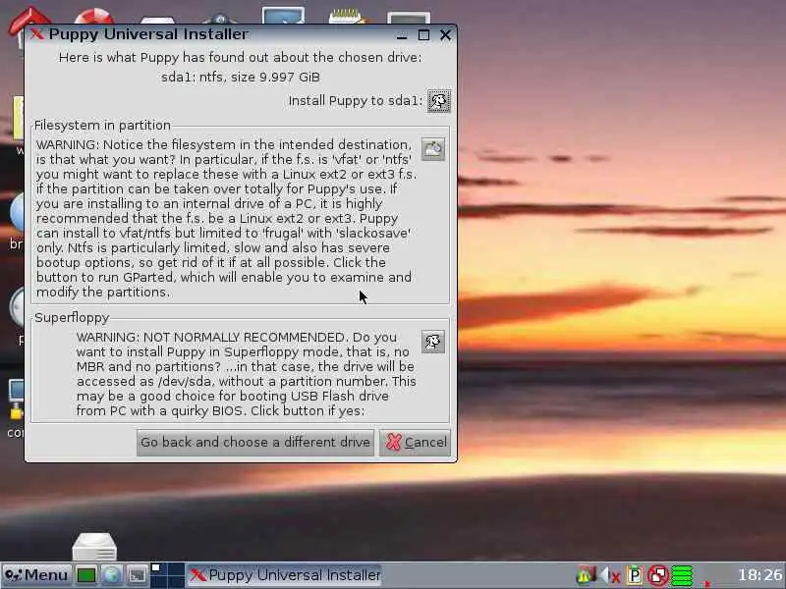The image size is (786, 589).
Task: Open the Menu button on the taskbar
Action: pos(36,575)
